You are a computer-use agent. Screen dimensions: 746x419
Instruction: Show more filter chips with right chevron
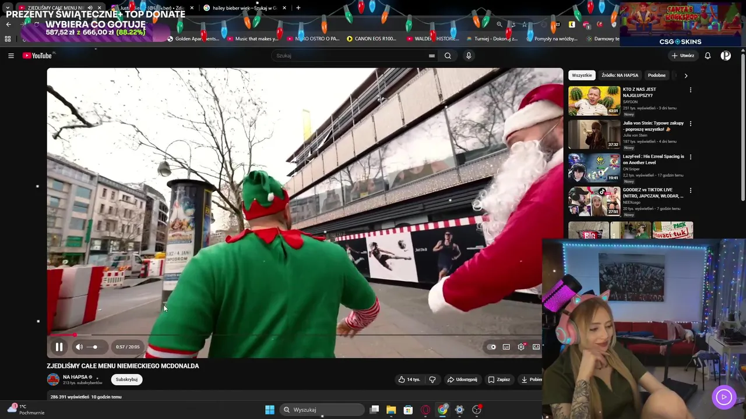686,75
